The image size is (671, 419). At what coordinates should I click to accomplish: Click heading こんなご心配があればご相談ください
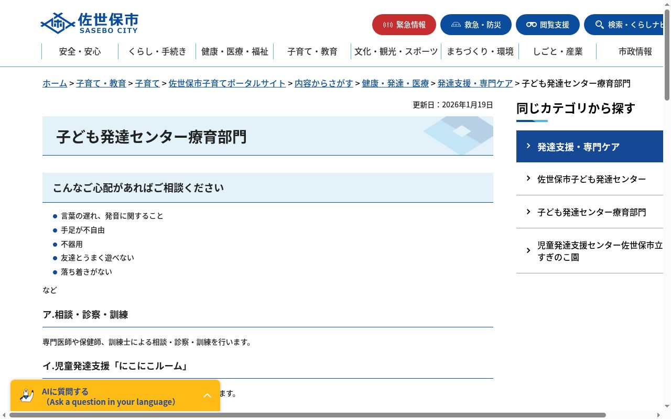point(138,188)
